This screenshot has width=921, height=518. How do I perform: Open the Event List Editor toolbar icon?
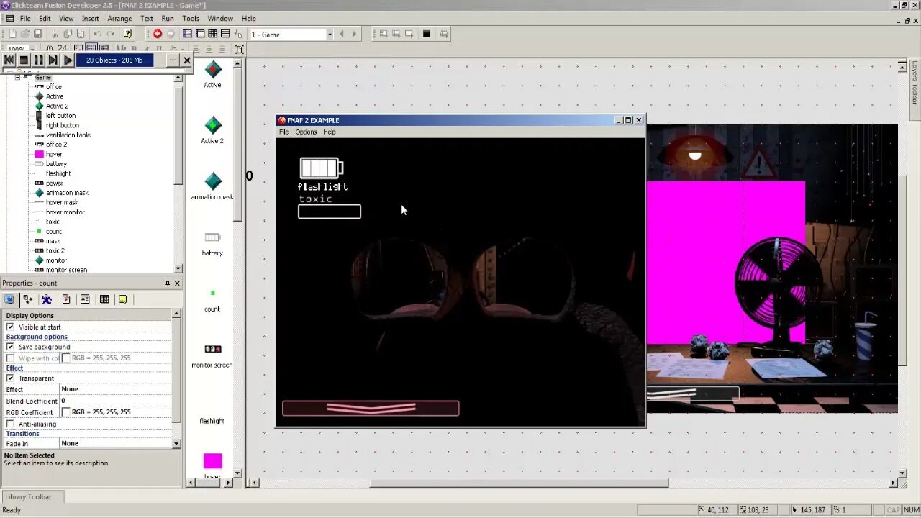(225, 34)
